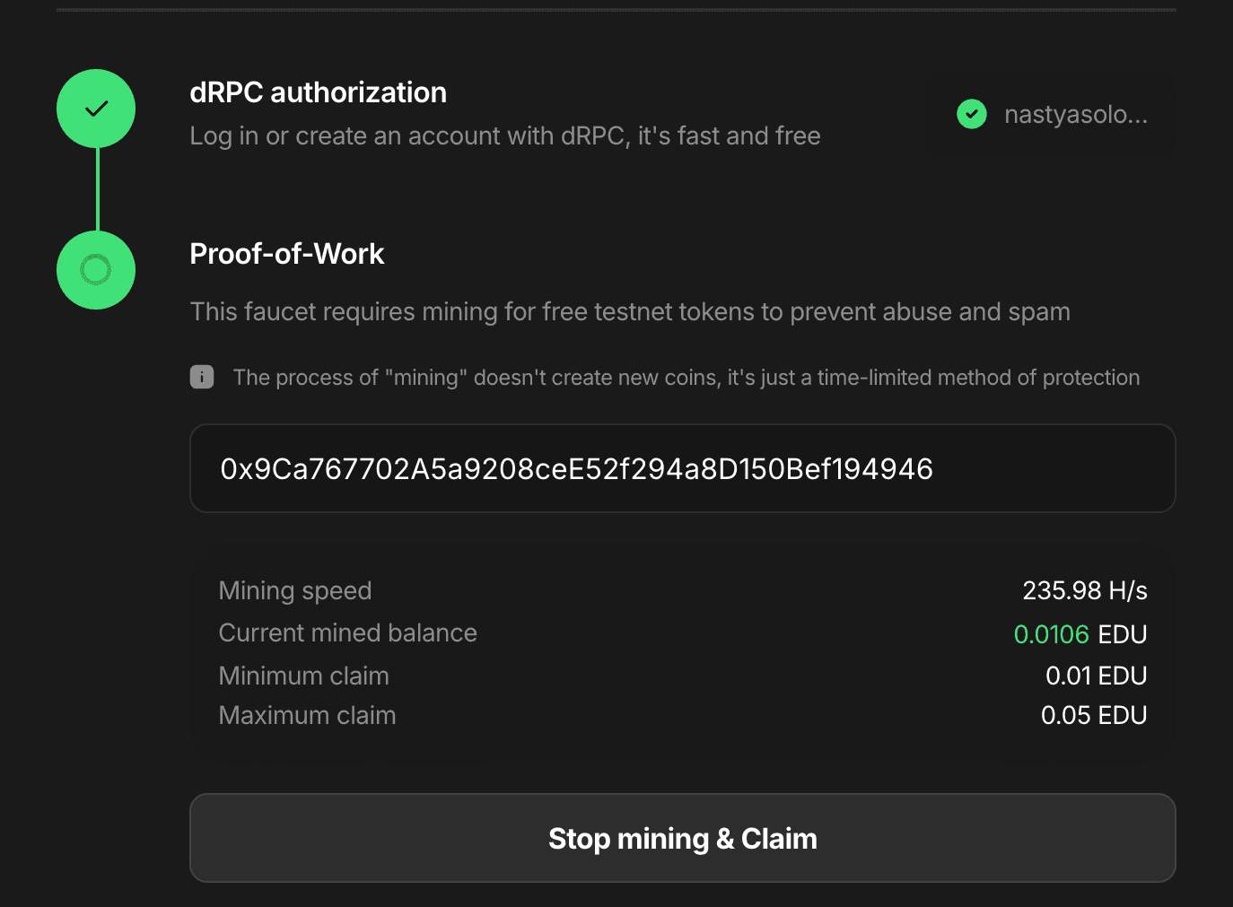Click the Current mined balance label
Viewport: 1233px width, 907px height.
(x=348, y=632)
